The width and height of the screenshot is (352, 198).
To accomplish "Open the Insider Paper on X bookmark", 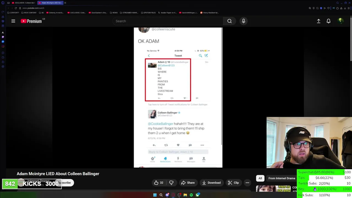I will tap(167, 13).
